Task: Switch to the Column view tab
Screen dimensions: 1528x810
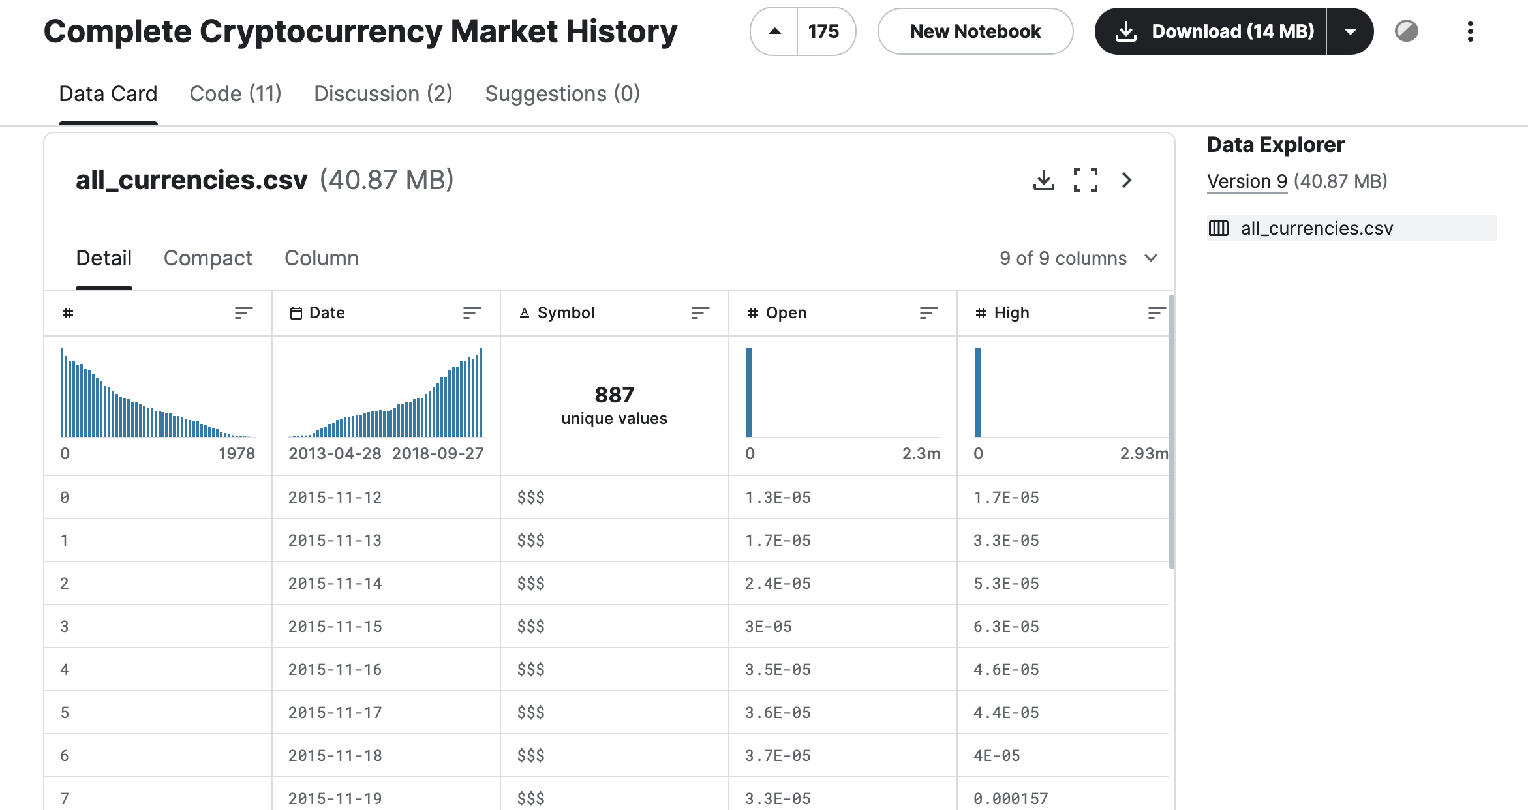Action: [x=322, y=256]
